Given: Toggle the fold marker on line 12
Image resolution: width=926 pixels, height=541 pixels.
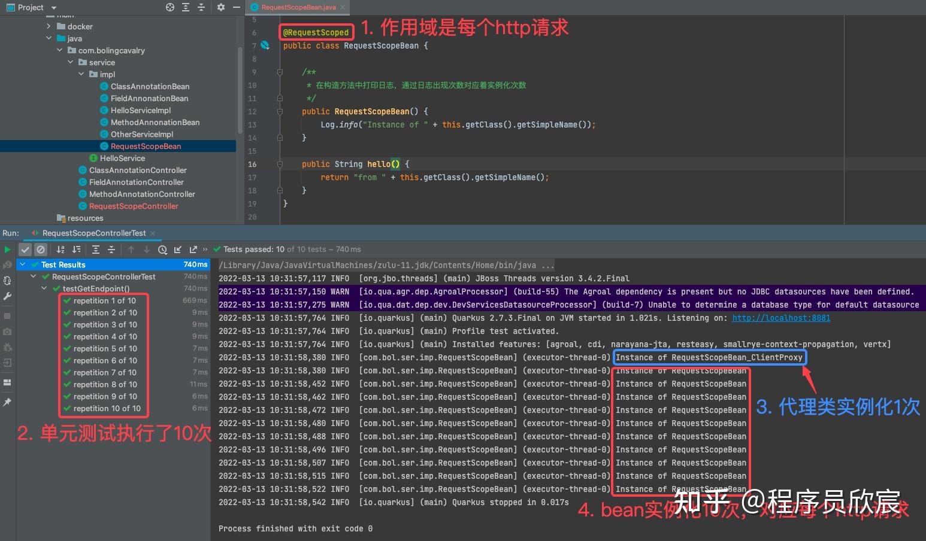Looking at the screenshot, I should (280, 111).
